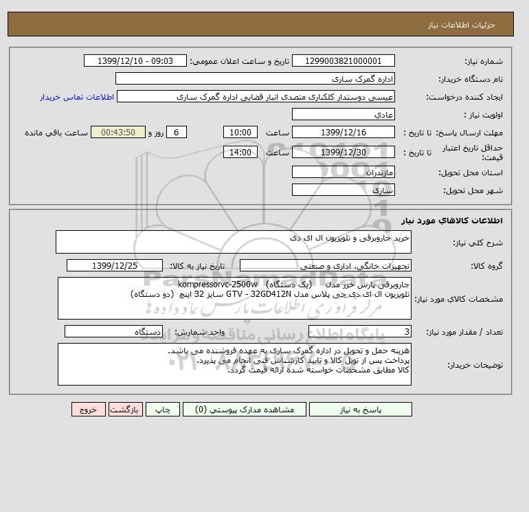
Task: Click the label تاریخ نیاز به کالا
Action: click(x=197, y=266)
